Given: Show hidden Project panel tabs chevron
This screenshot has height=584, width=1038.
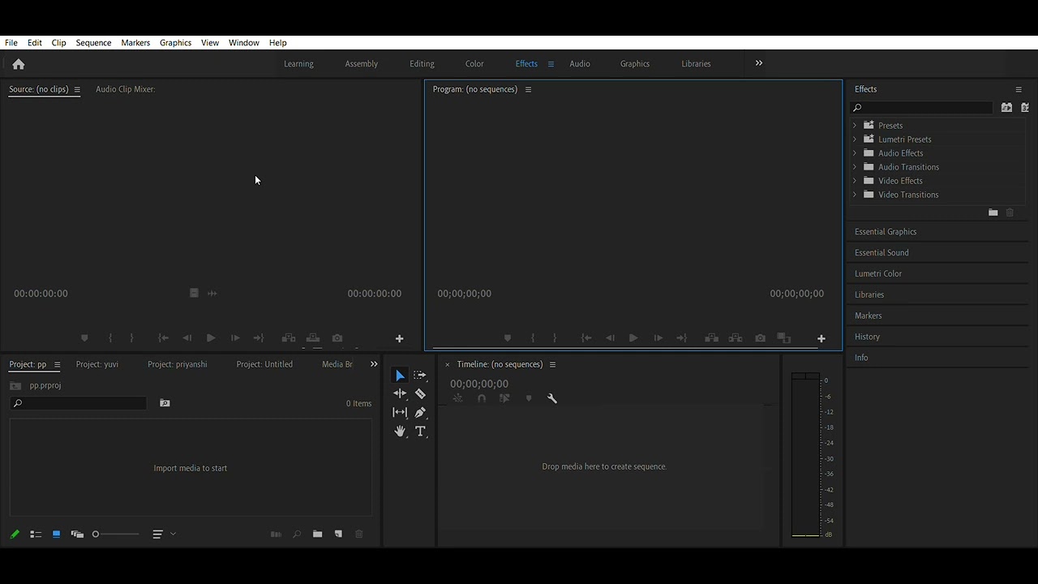Looking at the screenshot, I should coord(374,364).
